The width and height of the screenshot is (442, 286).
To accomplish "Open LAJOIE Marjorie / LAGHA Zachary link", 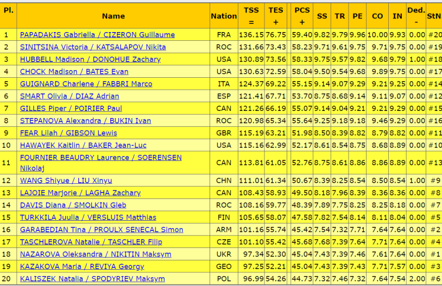I will click(x=80, y=192).
